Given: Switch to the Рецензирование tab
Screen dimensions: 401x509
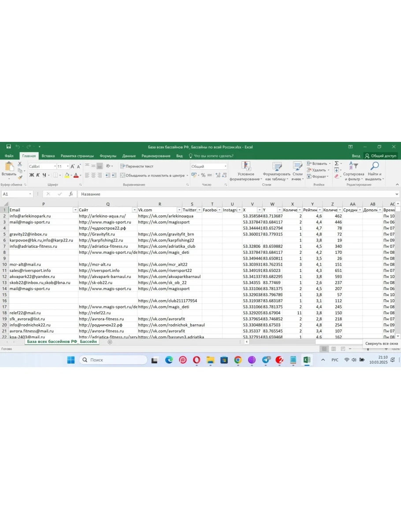Looking at the screenshot, I should pyautogui.click(x=156, y=156).
